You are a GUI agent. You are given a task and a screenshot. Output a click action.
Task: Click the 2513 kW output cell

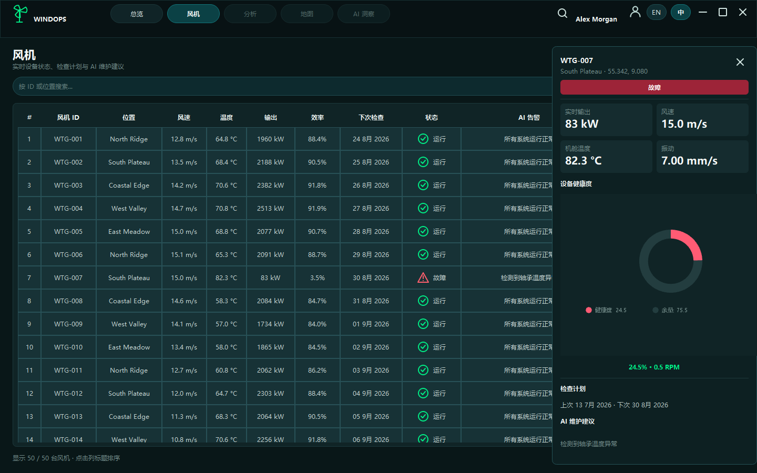pos(271,208)
